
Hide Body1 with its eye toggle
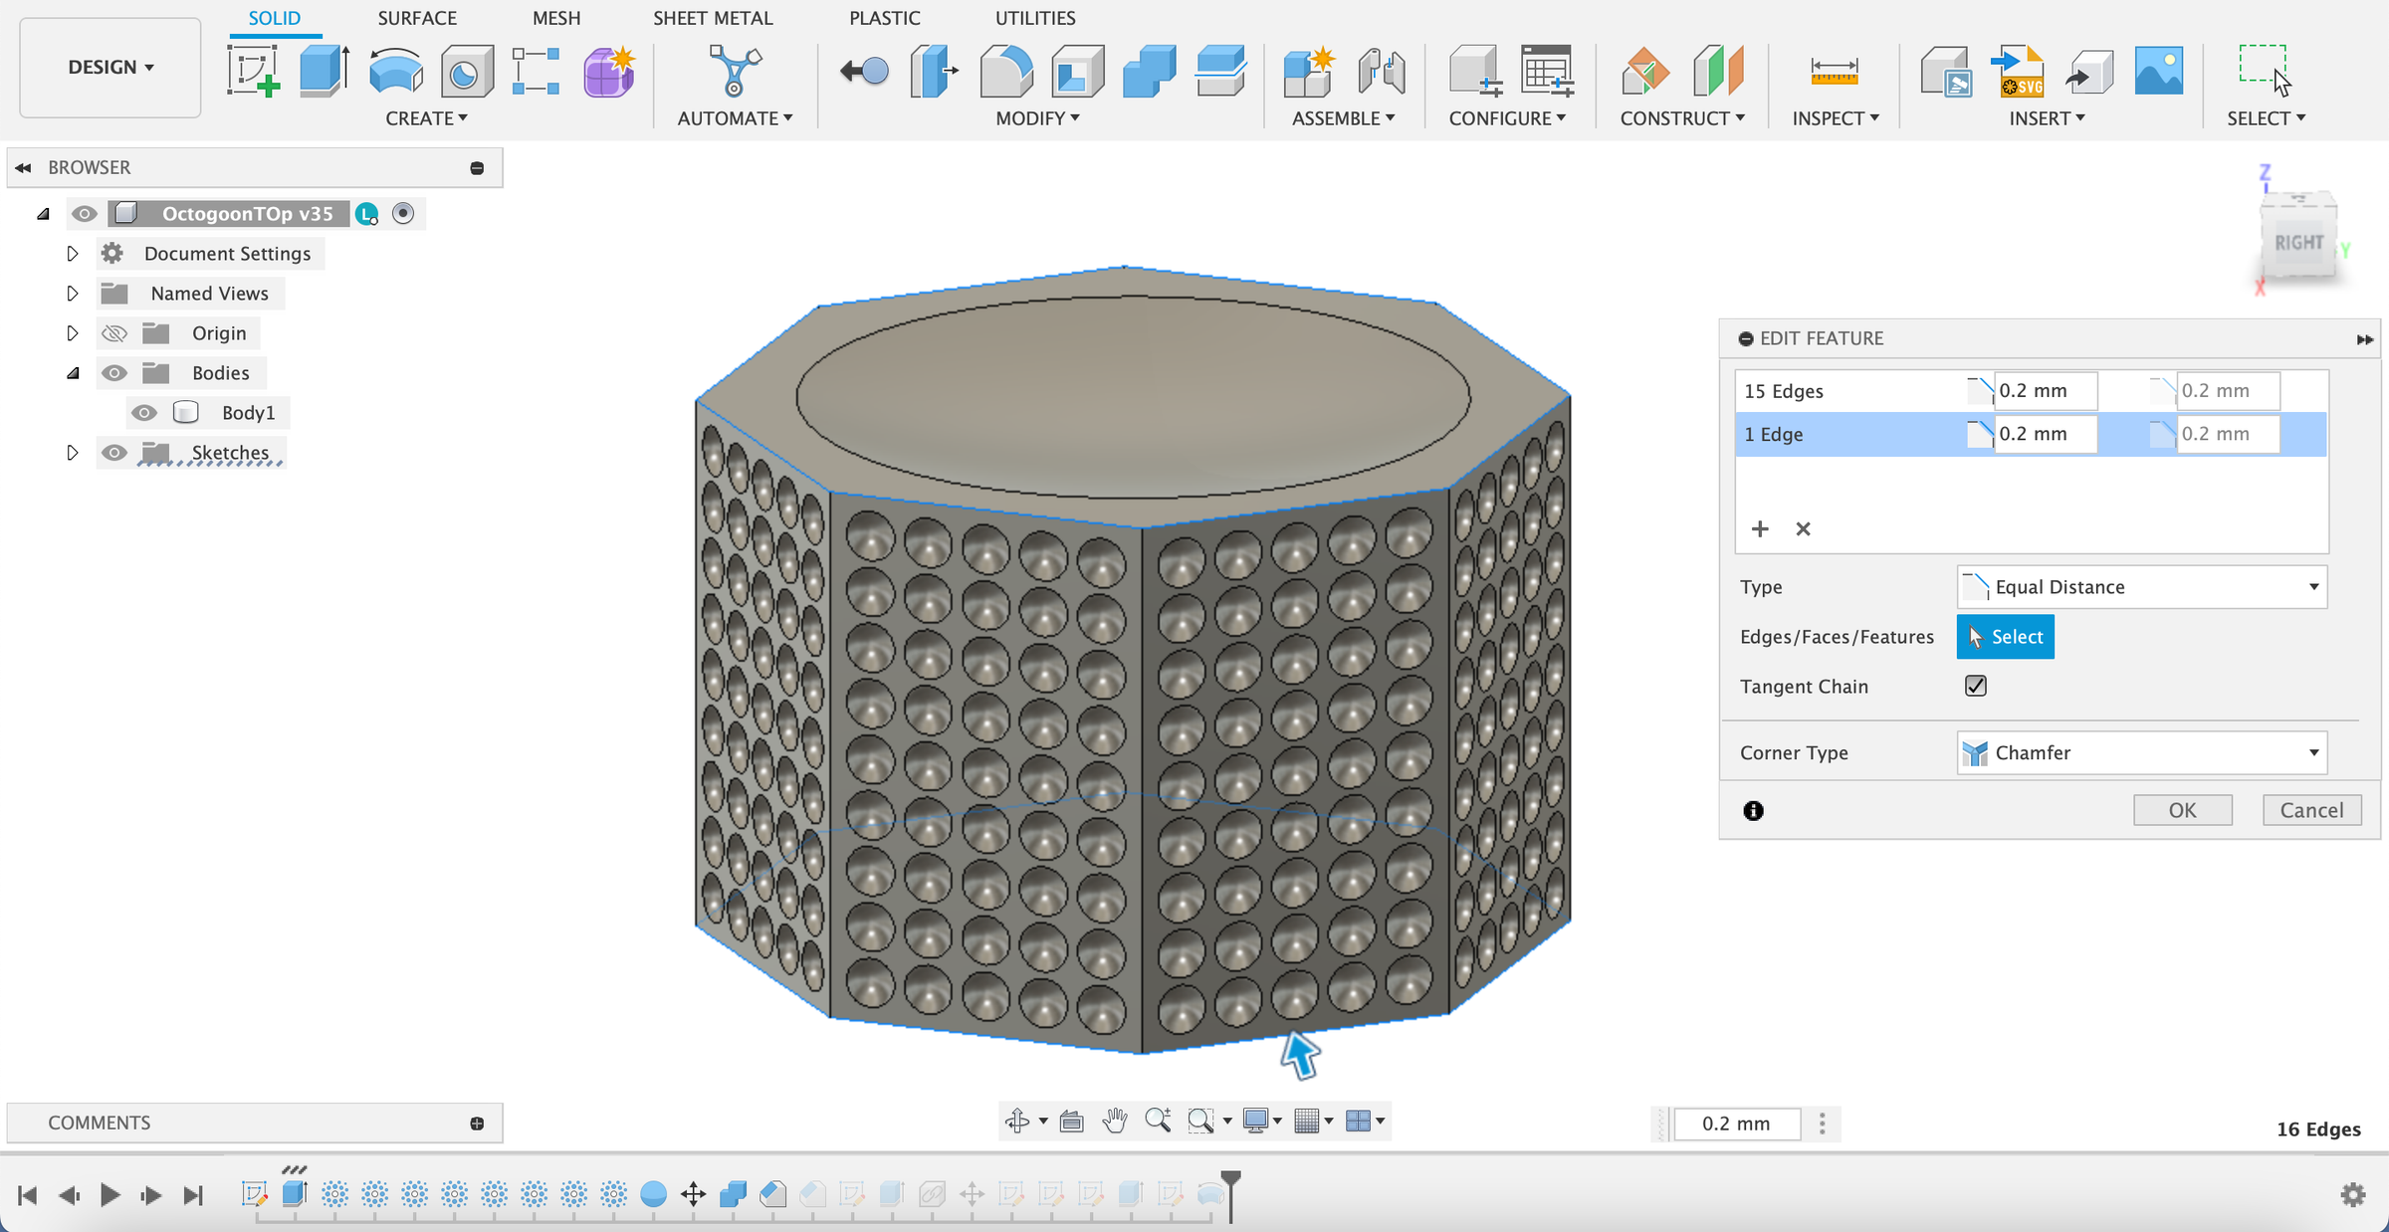coord(144,412)
